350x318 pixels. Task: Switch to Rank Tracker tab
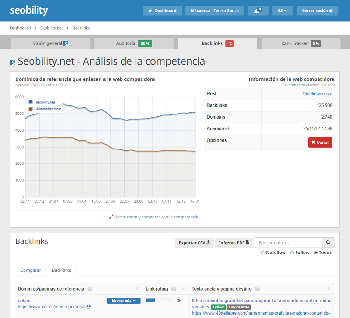301,44
